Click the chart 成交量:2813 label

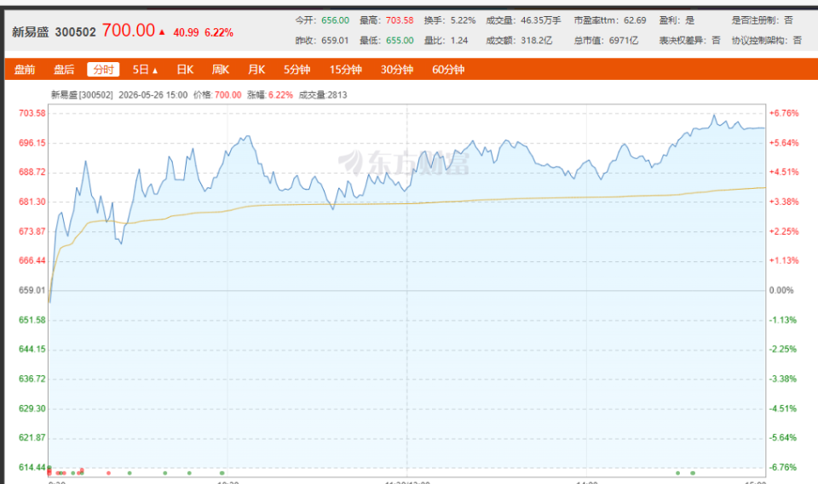click(x=323, y=94)
